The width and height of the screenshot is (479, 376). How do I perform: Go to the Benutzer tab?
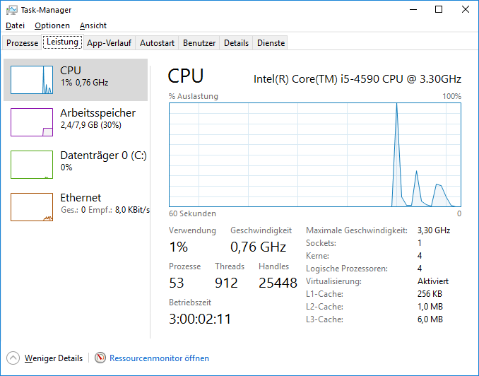pos(199,43)
